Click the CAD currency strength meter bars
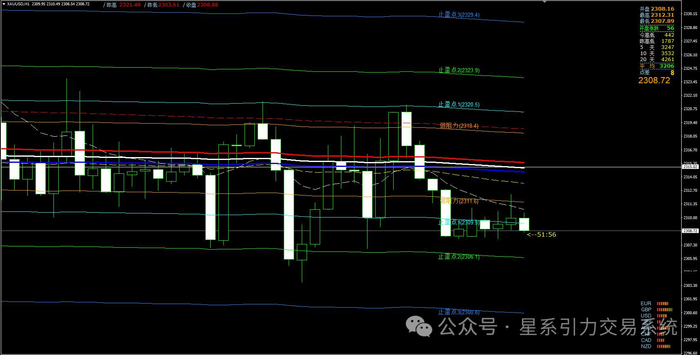 (x=660, y=340)
